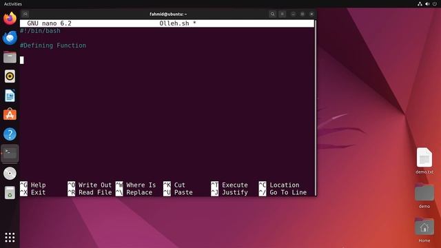Click the ^X Exit shortcut in nano
The image size is (441, 248).
point(32,192)
